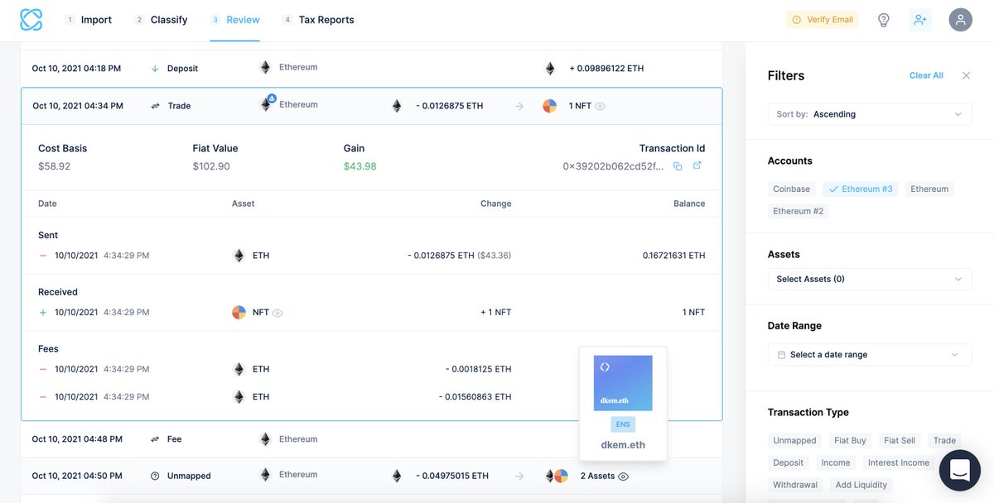Expand the Oct 10 04:50 PM Unmapped row
Screen dimensions: 994x503
(x=372, y=476)
